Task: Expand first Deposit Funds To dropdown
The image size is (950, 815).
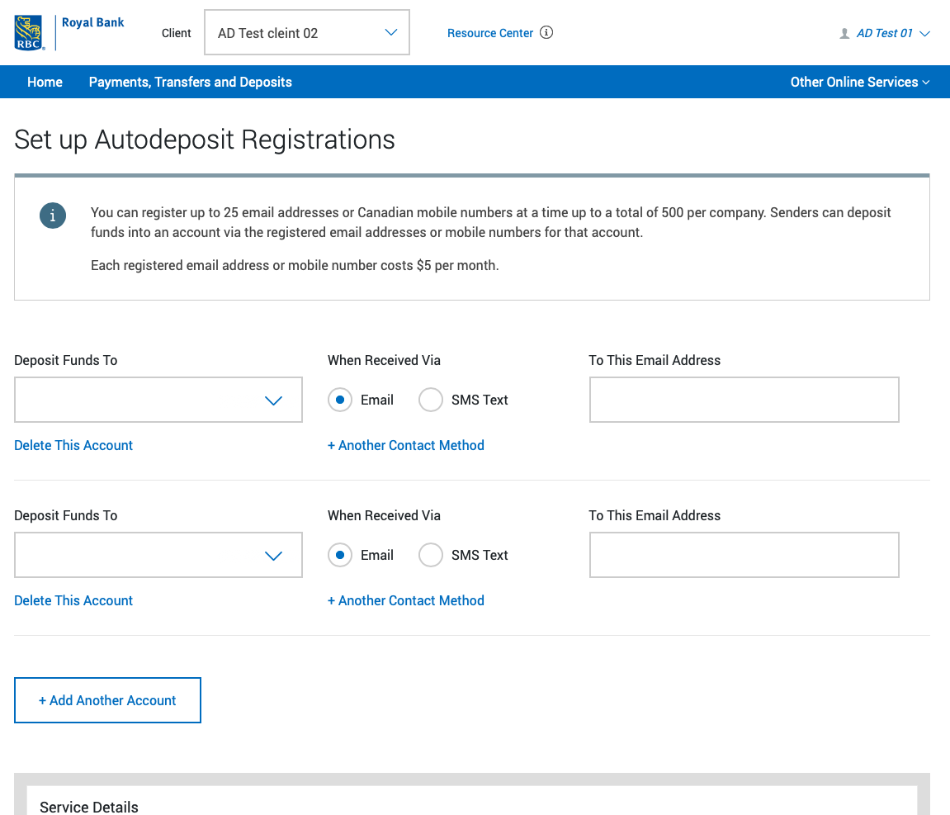Action: click(x=158, y=400)
